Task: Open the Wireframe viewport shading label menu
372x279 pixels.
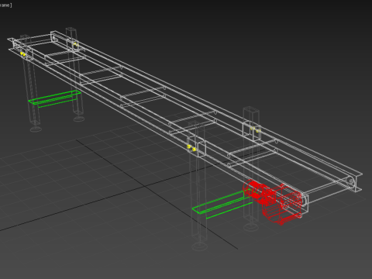Action: (5, 5)
